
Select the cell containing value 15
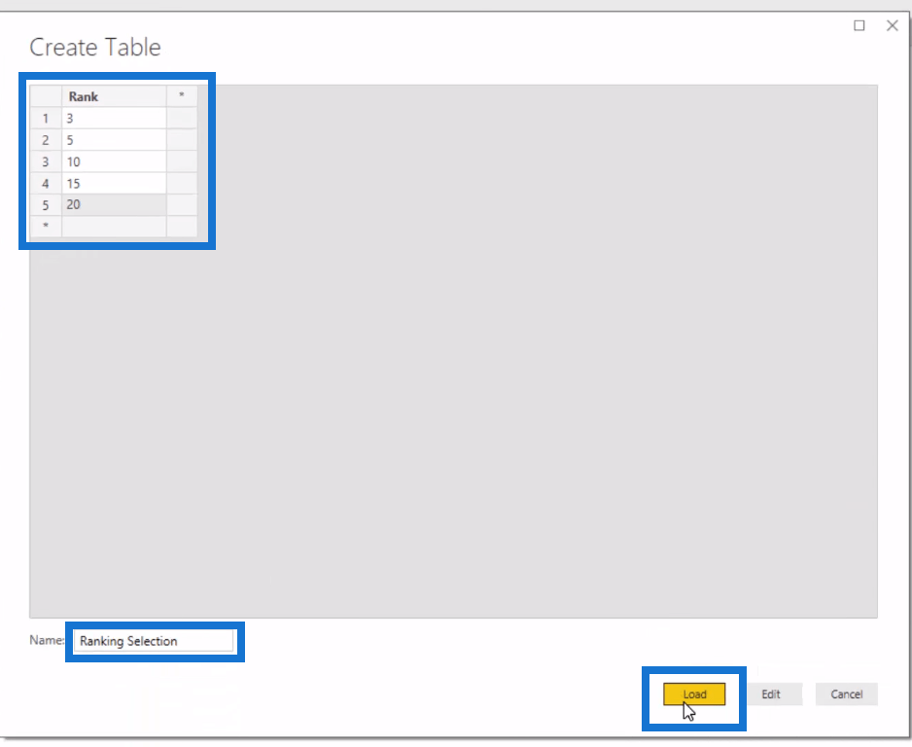[x=114, y=183]
